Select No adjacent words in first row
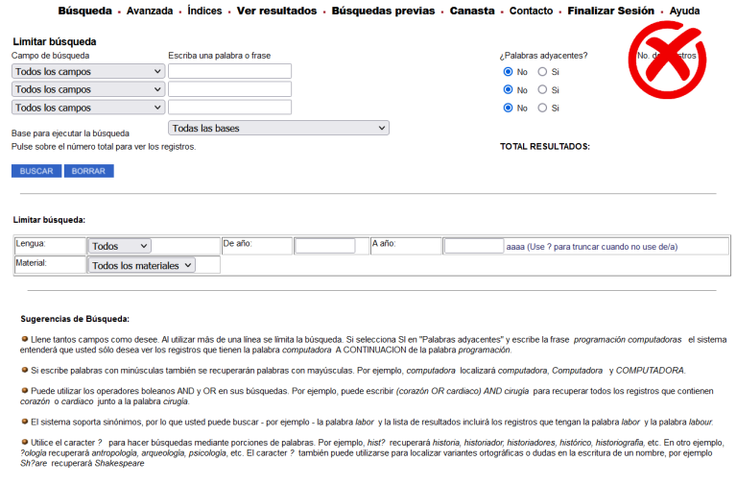737x485 pixels. coord(508,71)
